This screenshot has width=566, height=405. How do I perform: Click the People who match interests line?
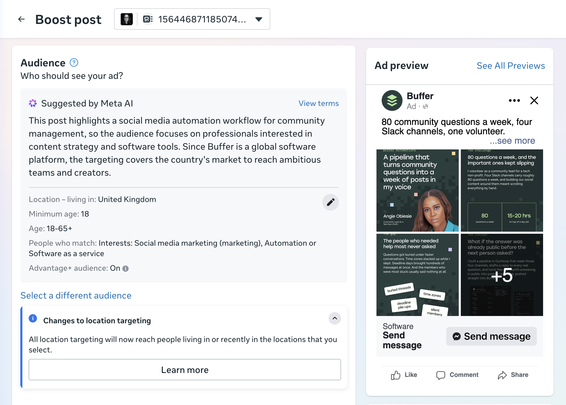pyautogui.click(x=172, y=248)
